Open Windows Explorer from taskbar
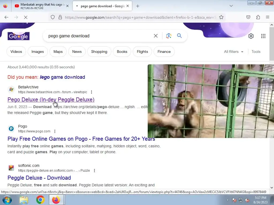This screenshot has width=274, height=205. tap(24, 200)
